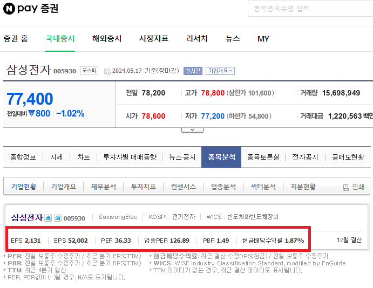Click the SamsungElec English name
This screenshot has height=288, width=373.
click(118, 217)
